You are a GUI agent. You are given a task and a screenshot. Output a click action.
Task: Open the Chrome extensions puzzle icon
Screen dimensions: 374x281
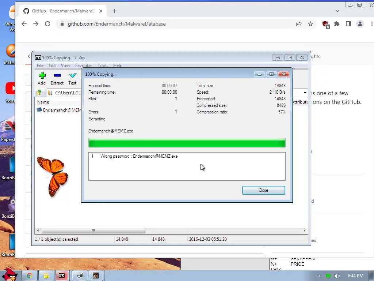[x=337, y=24]
